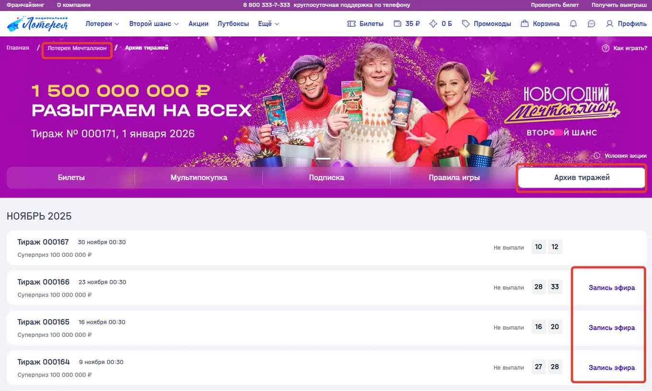Open Промокоды tag icon
The image size is (652, 391).
click(466, 23)
